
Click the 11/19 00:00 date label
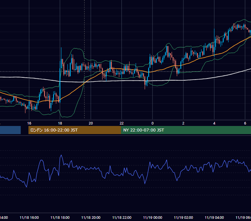click(152, 218)
